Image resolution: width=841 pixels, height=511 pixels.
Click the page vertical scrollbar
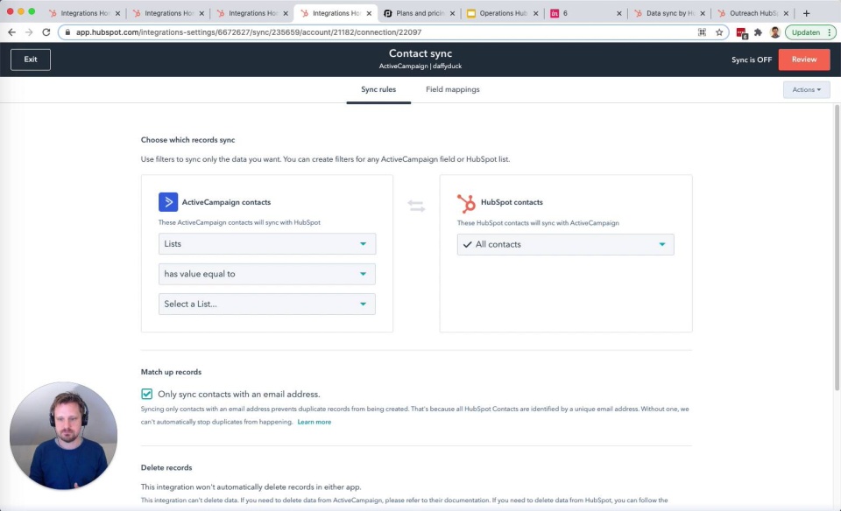click(837, 247)
